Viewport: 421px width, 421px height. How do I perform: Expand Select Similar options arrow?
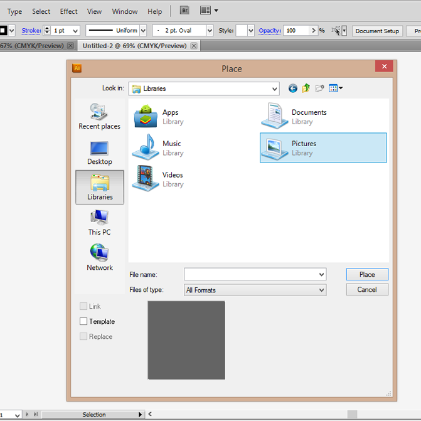(344, 31)
